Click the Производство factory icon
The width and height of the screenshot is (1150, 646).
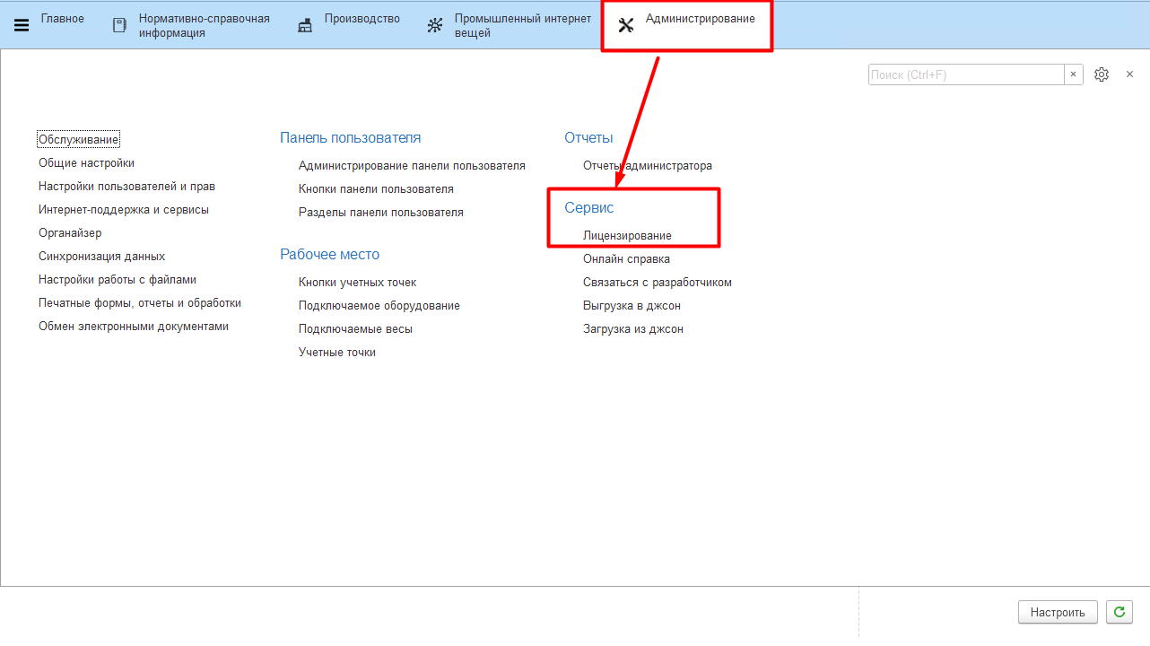click(x=305, y=25)
